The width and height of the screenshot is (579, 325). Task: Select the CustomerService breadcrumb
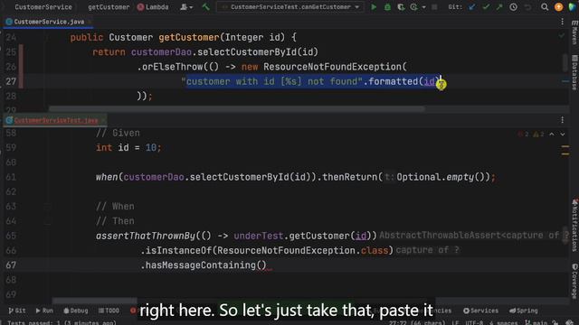(x=43, y=7)
